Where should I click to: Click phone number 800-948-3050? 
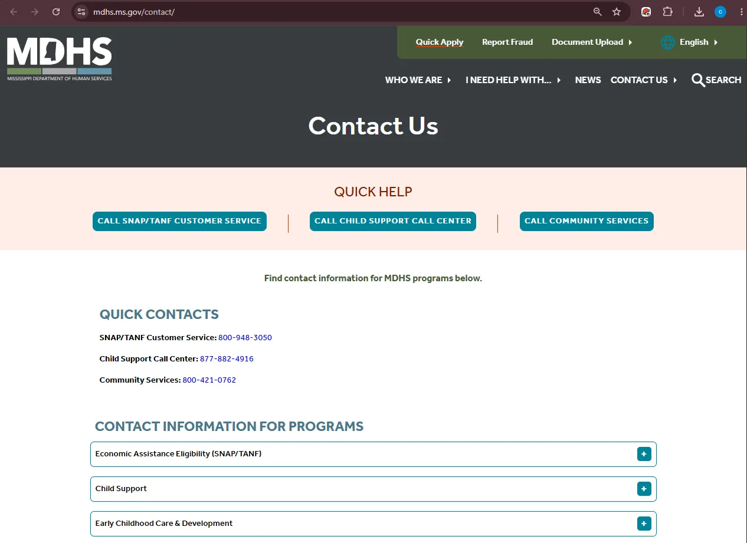pos(245,338)
